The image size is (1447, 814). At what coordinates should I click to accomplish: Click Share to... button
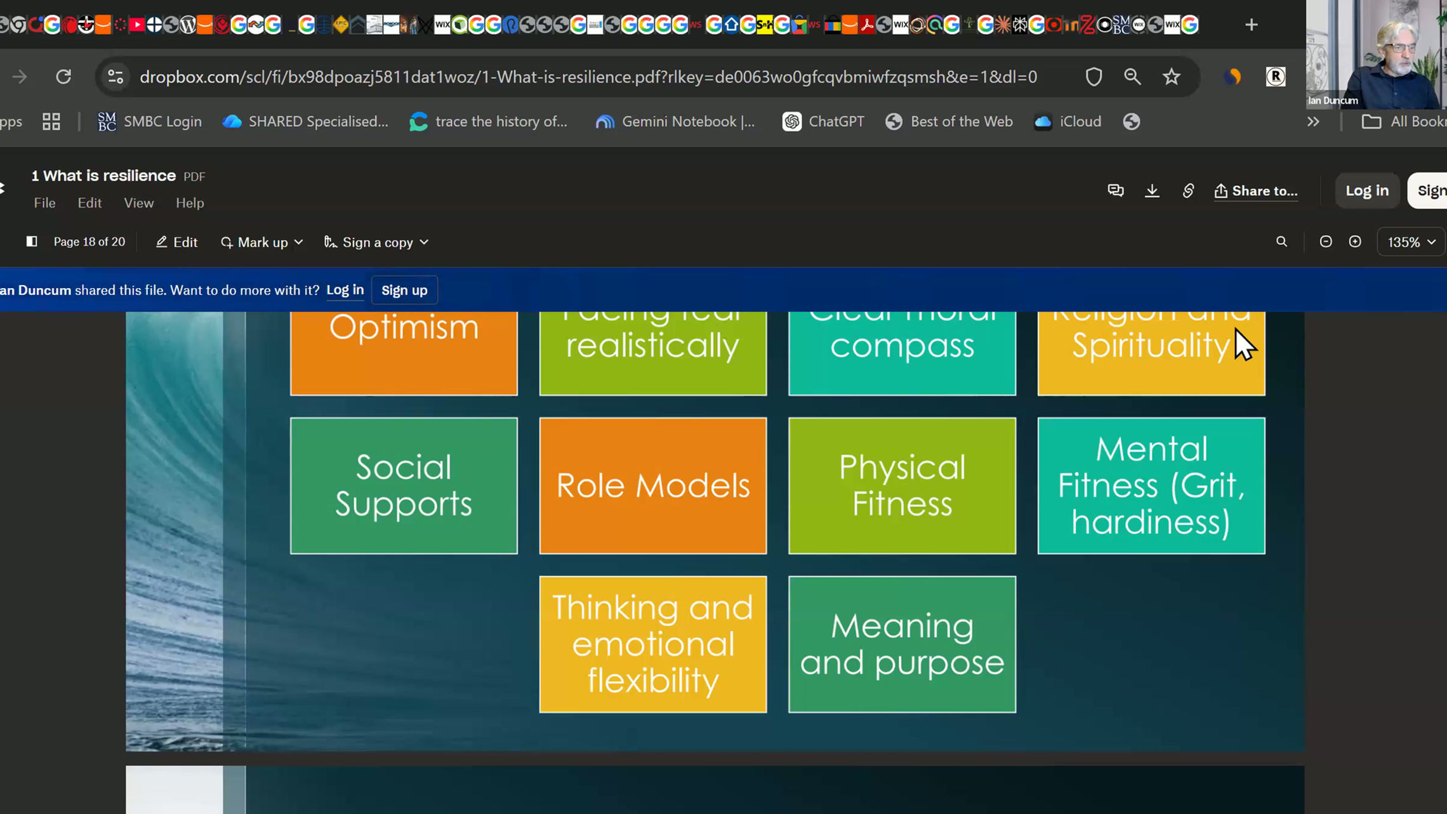pos(1255,190)
